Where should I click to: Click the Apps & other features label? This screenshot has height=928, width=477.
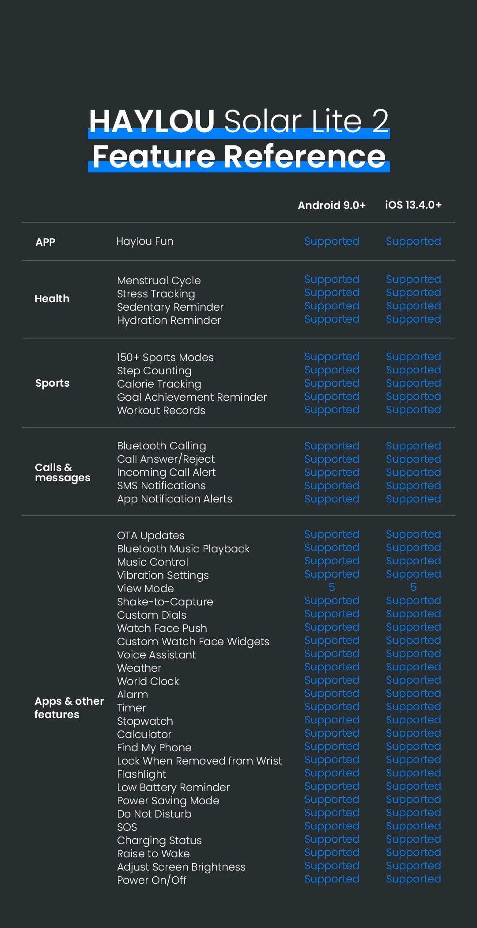pos(69,707)
